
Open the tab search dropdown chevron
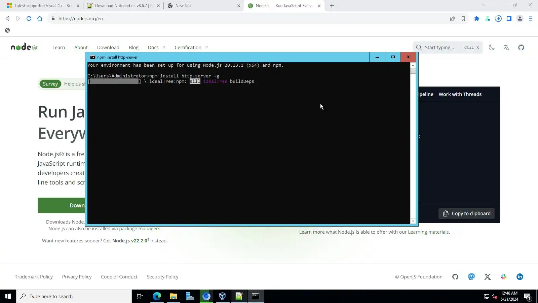click(x=484, y=5)
